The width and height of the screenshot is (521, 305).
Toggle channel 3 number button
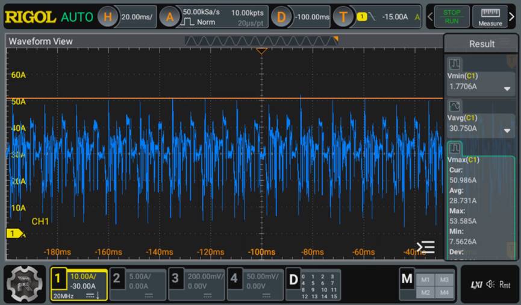click(175, 278)
